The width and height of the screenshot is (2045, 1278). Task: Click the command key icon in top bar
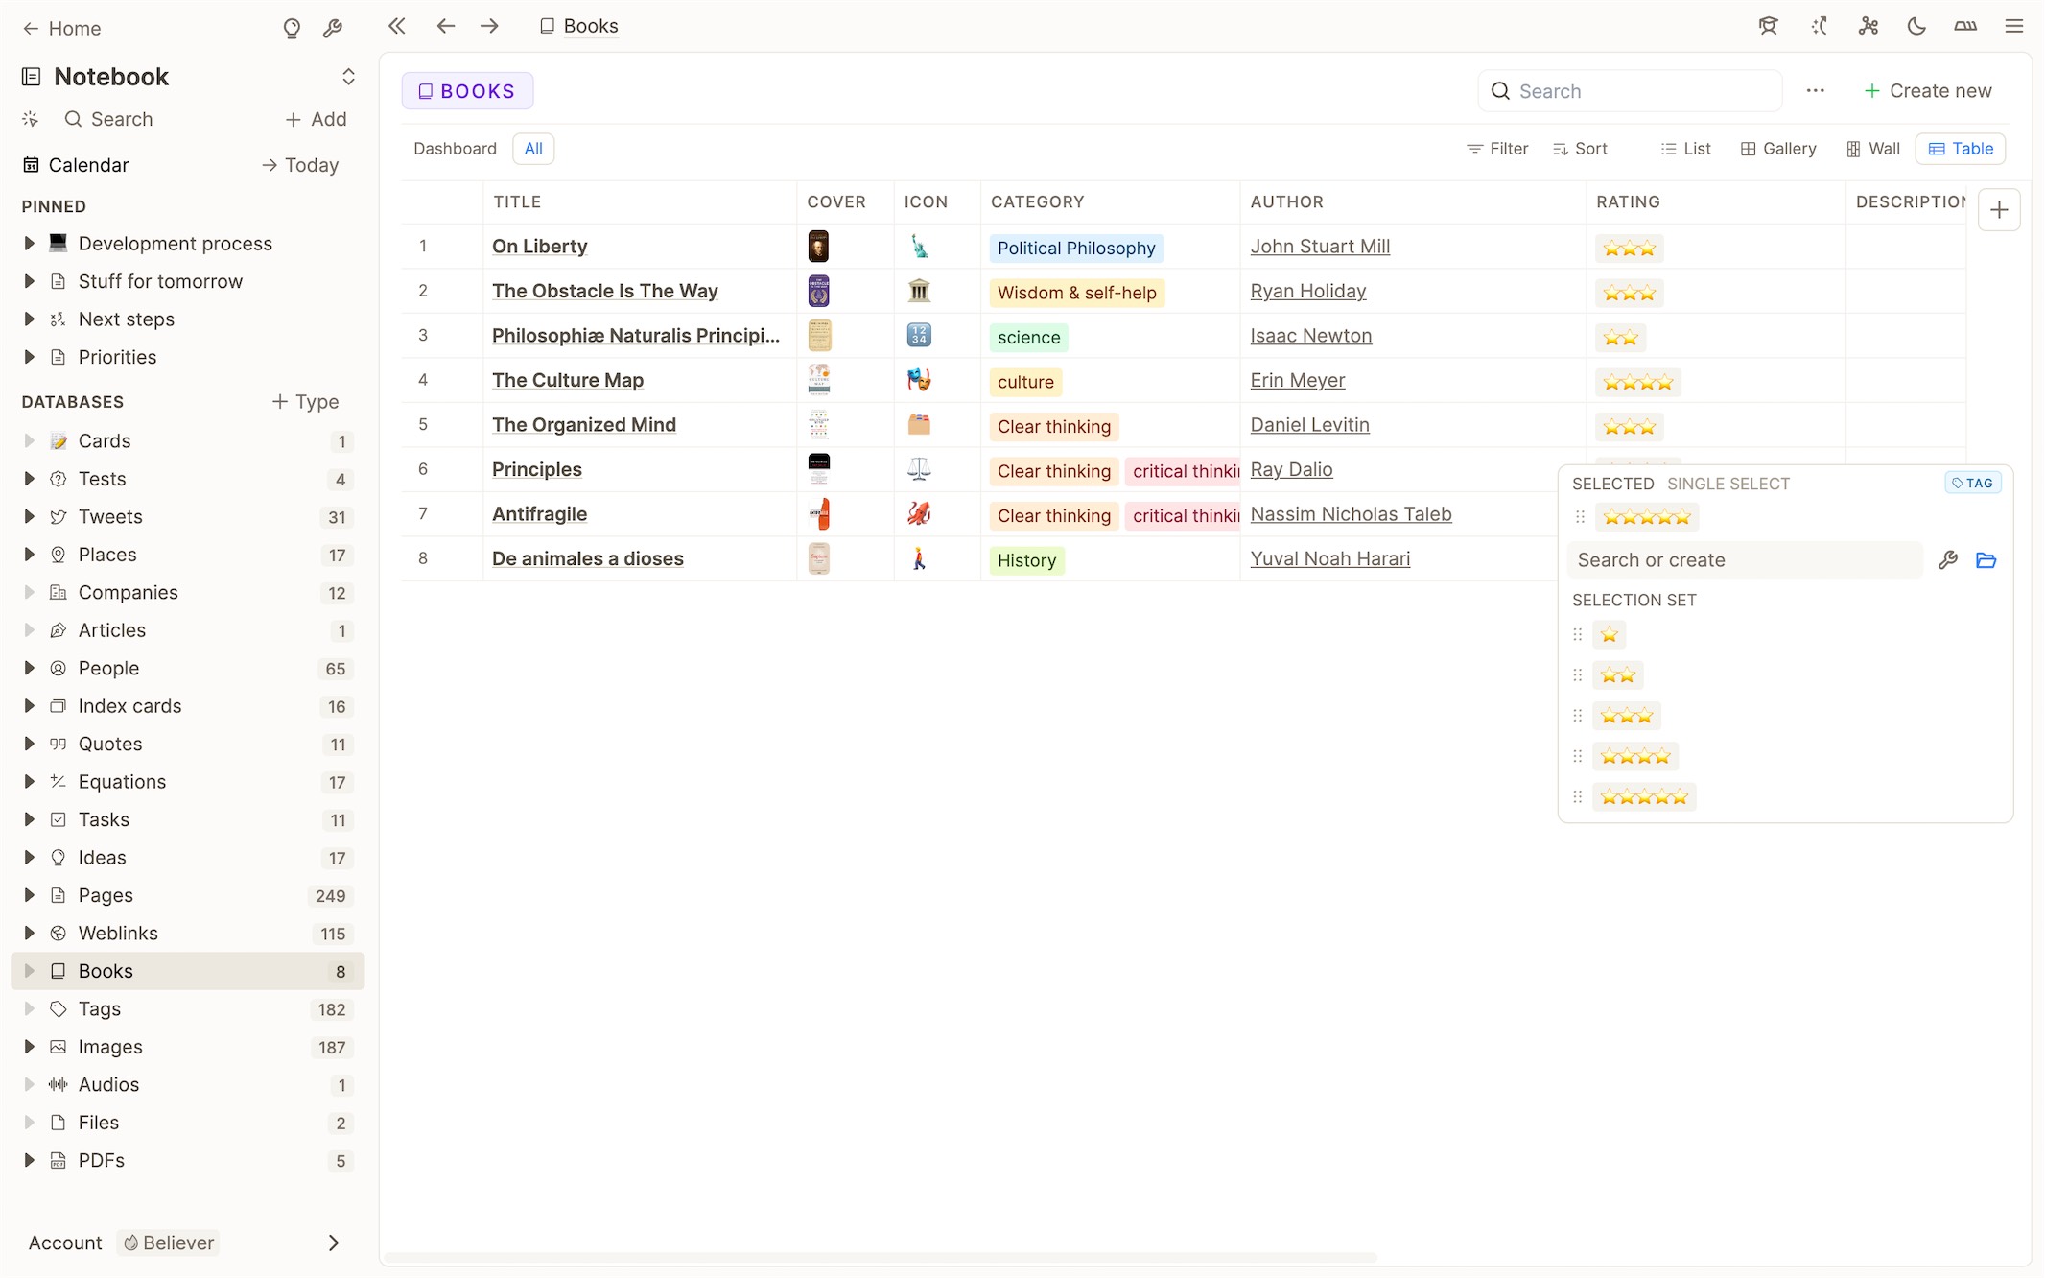pyautogui.click(x=1868, y=26)
